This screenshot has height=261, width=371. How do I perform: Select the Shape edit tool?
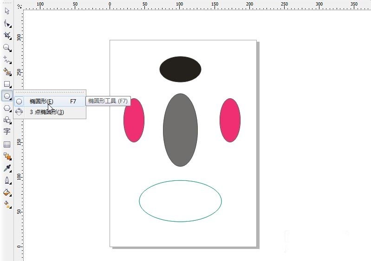point(7,23)
